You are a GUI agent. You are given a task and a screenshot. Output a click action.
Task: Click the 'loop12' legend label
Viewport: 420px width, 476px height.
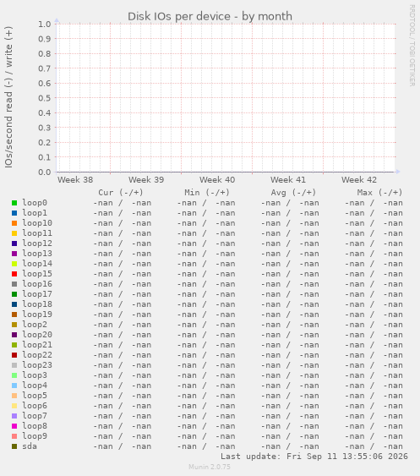[37, 243]
